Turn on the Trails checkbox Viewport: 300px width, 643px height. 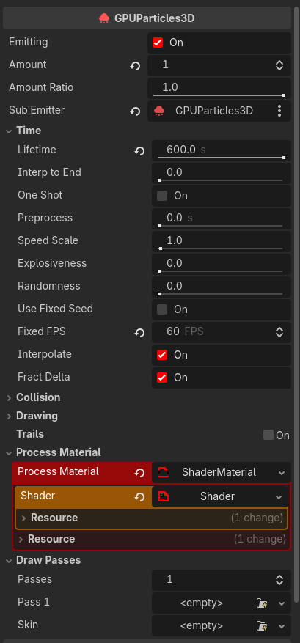tap(268, 435)
